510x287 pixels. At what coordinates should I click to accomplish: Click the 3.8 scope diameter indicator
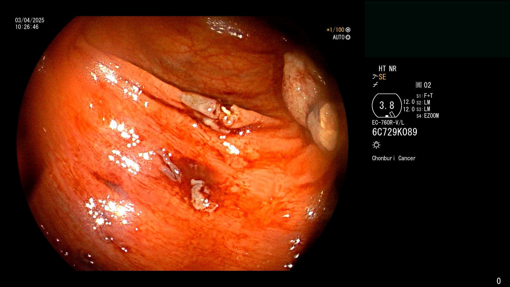point(387,105)
